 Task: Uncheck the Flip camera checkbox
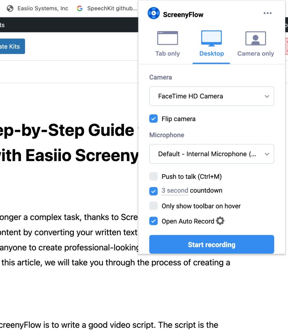(153, 119)
